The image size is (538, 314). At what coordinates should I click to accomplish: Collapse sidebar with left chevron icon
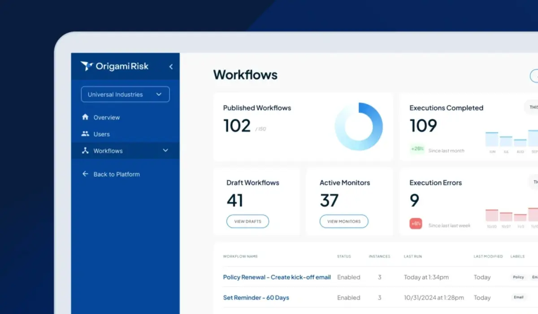(x=171, y=67)
